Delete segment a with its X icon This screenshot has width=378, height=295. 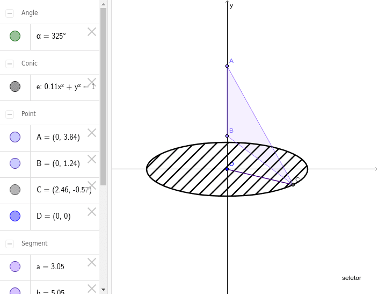tap(92, 262)
